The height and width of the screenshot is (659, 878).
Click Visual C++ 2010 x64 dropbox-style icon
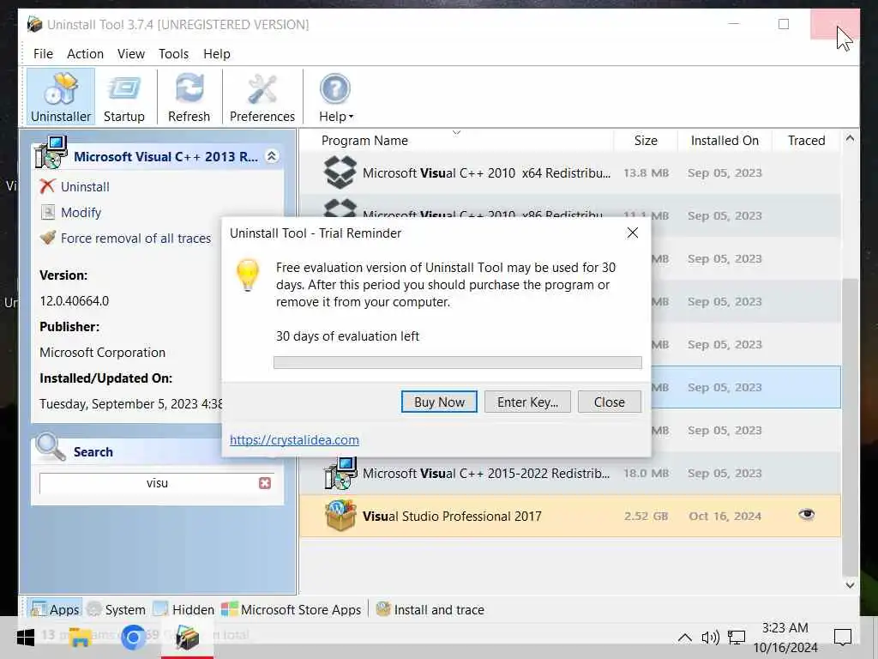click(340, 172)
